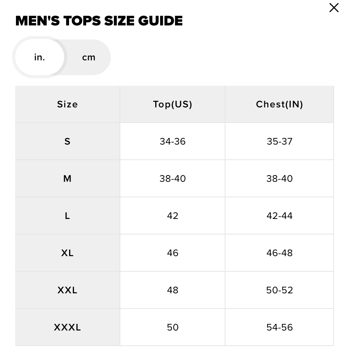Select the 54-56 chest measurement cell

click(x=279, y=327)
